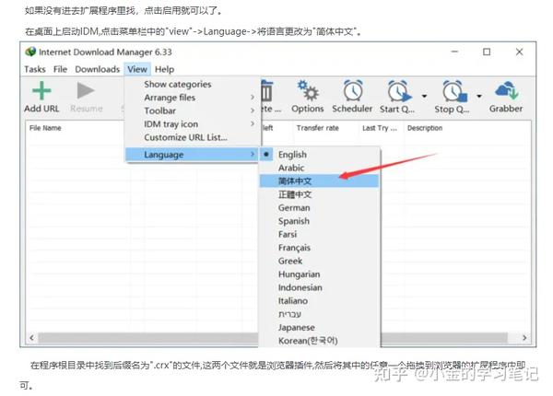Open Options gear icon in toolbar
This screenshot has width=553, height=396.
[308, 90]
